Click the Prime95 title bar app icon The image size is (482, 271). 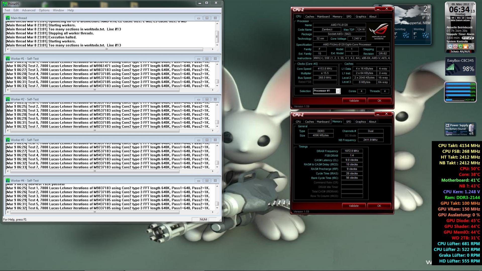point(5,4)
